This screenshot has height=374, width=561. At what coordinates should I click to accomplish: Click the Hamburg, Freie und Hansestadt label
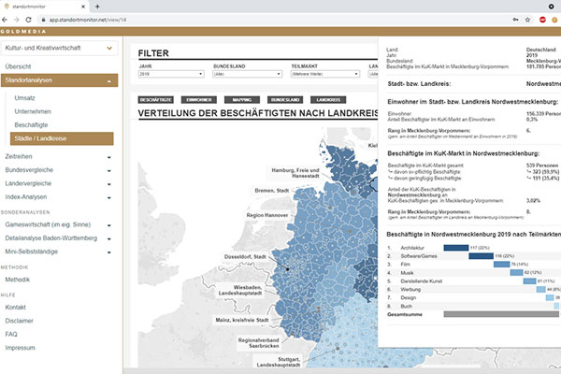(295, 173)
